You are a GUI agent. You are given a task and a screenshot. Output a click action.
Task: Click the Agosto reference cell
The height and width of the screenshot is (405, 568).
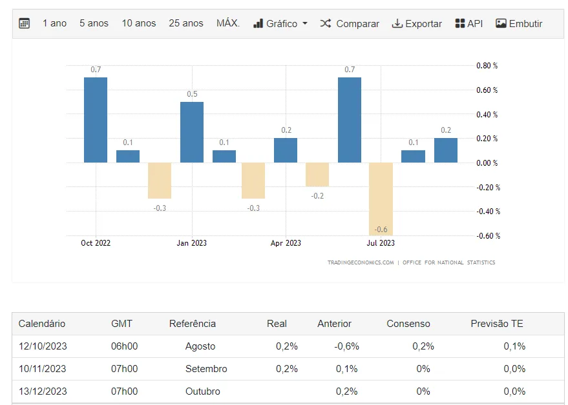pos(200,346)
